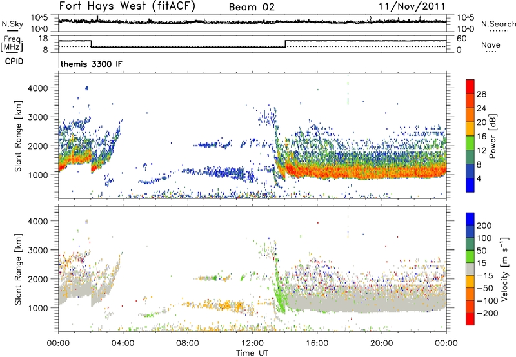Click the green velocity streak near 13:30 UT
Viewport: 516px width, 357px height.
coord(279,286)
